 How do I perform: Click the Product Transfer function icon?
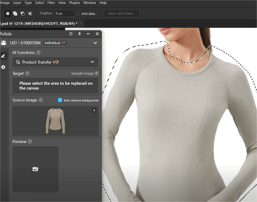(18, 62)
